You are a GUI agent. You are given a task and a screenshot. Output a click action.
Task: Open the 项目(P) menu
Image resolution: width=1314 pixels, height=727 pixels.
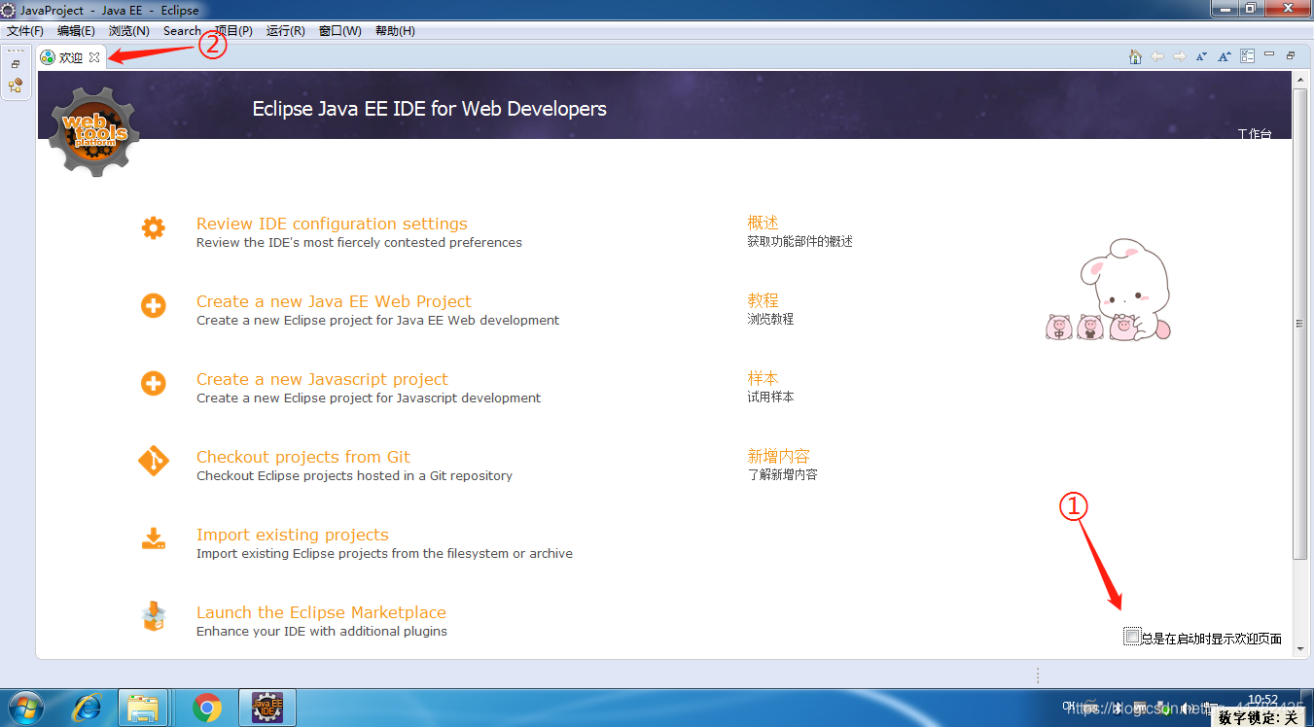point(233,31)
